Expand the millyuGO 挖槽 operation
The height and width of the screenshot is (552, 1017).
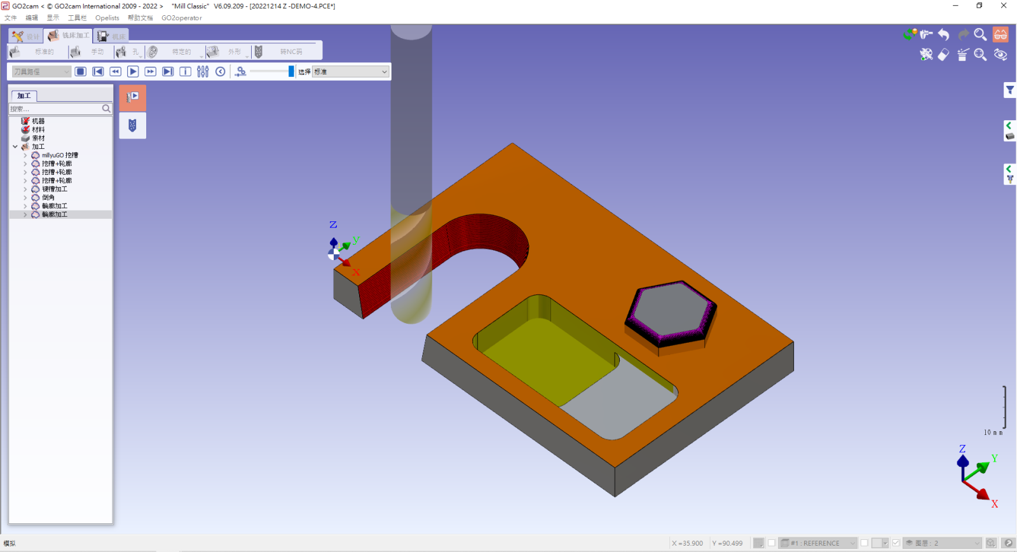click(25, 155)
